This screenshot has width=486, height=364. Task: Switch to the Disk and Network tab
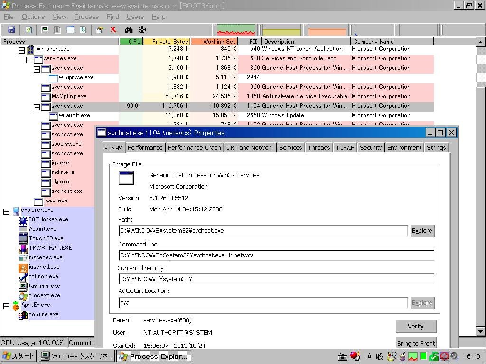[250, 148]
